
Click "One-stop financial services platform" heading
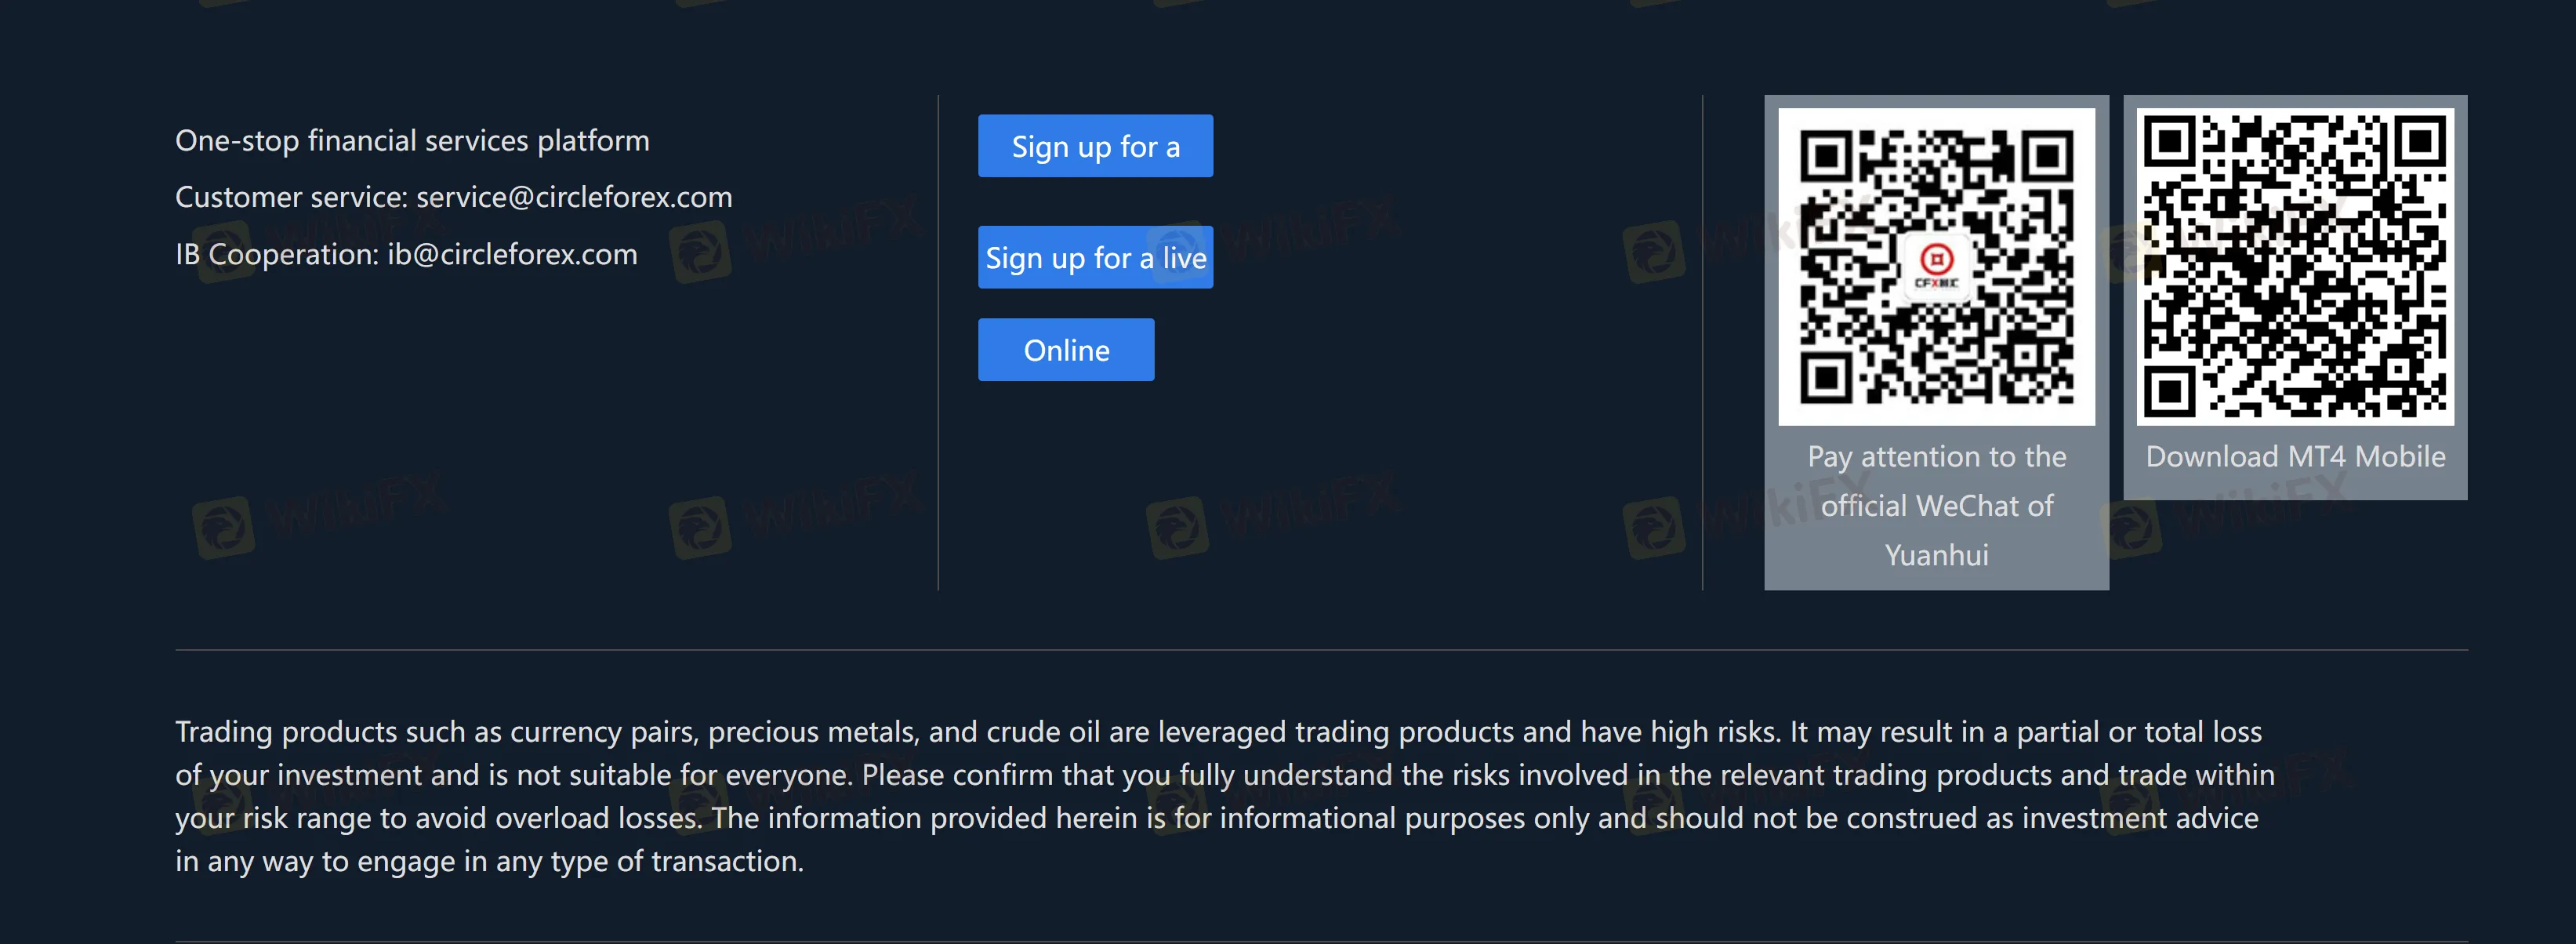pyautogui.click(x=412, y=141)
